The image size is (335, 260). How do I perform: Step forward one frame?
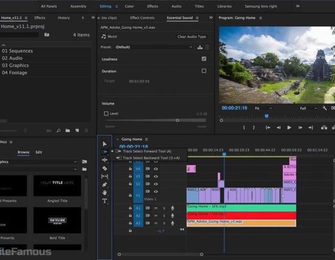click(x=300, y=127)
